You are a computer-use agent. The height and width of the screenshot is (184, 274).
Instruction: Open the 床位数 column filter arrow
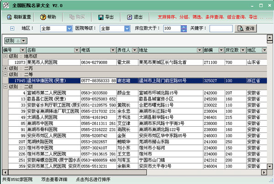[243, 50]
